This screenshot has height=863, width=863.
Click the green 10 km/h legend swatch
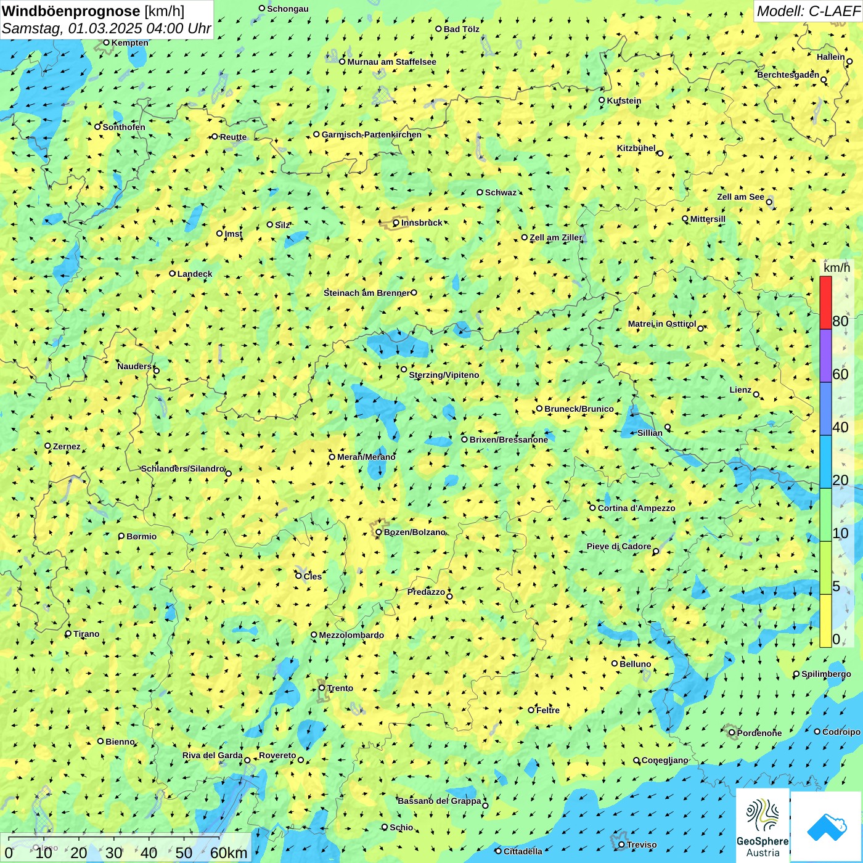[825, 515]
